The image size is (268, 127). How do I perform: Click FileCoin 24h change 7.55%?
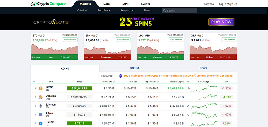(227, 124)
